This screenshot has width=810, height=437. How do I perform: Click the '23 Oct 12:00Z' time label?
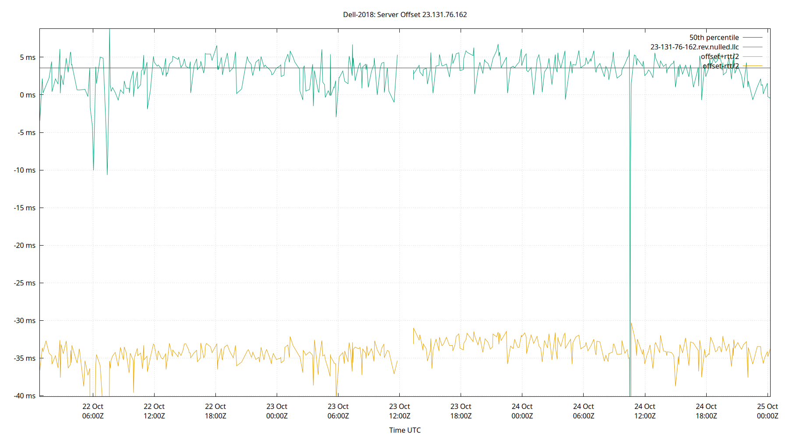pyautogui.click(x=399, y=411)
